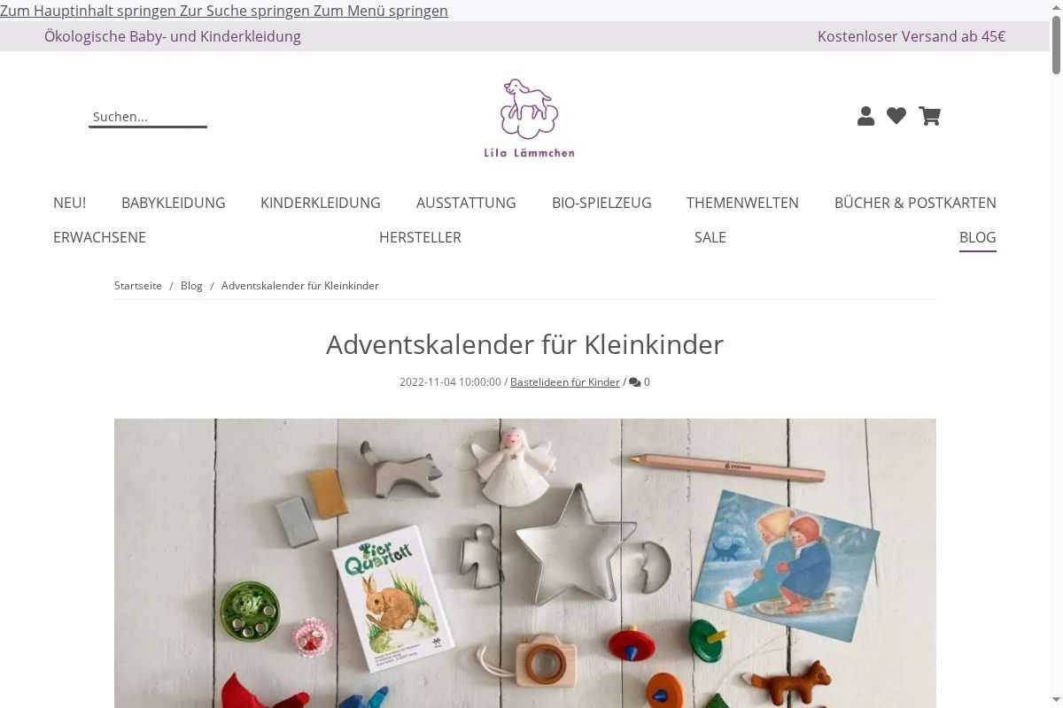
Task: Open the KINDERKLEIDUNG menu
Action: [x=321, y=203]
